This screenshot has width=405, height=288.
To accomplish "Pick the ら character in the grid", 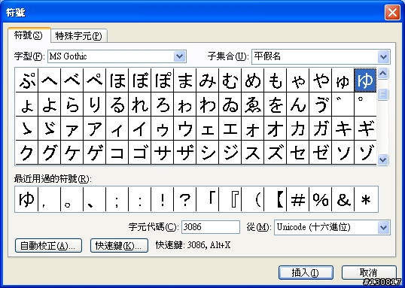I will tap(72, 105).
